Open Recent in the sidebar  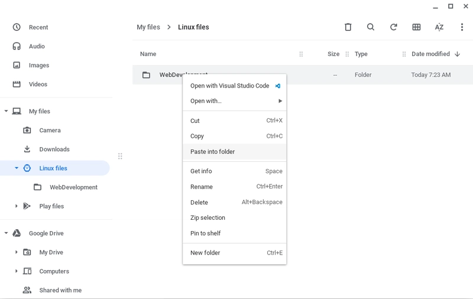(x=38, y=27)
